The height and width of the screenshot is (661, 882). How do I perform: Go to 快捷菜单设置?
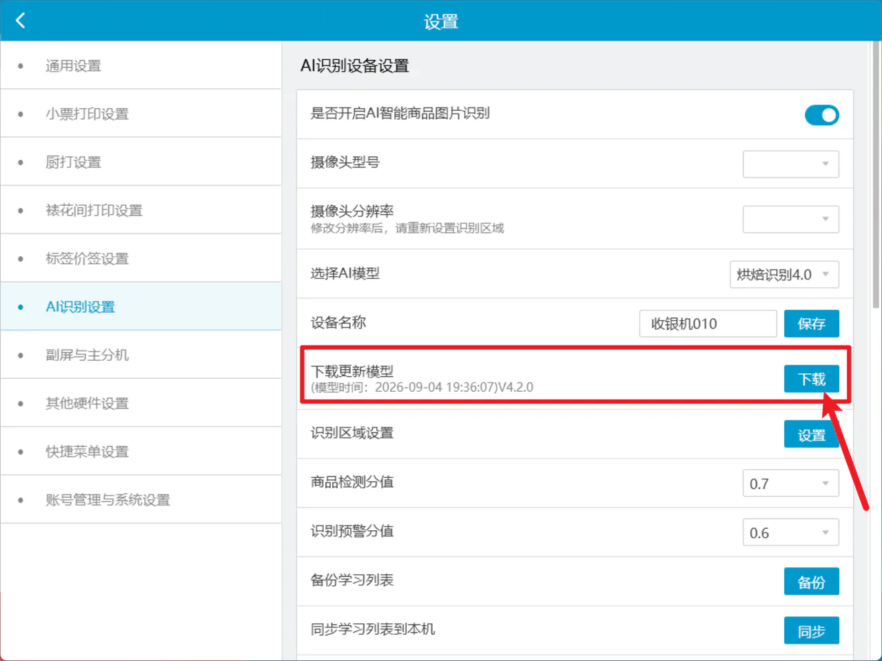pos(141,451)
